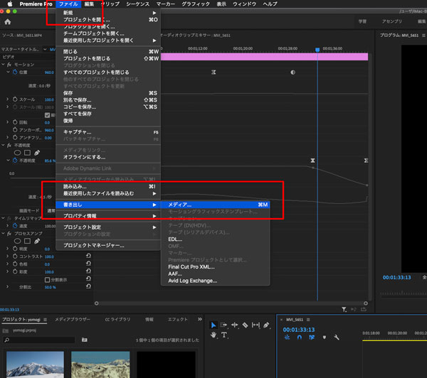Image resolution: width=427 pixels, height=378 pixels.
Task: Select the Track Select Forward tool
Action: [224, 325]
